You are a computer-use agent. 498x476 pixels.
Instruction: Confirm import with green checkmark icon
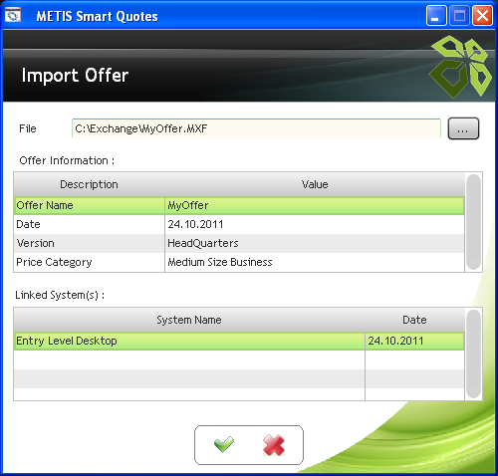pyautogui.click(x=224, y=444)
